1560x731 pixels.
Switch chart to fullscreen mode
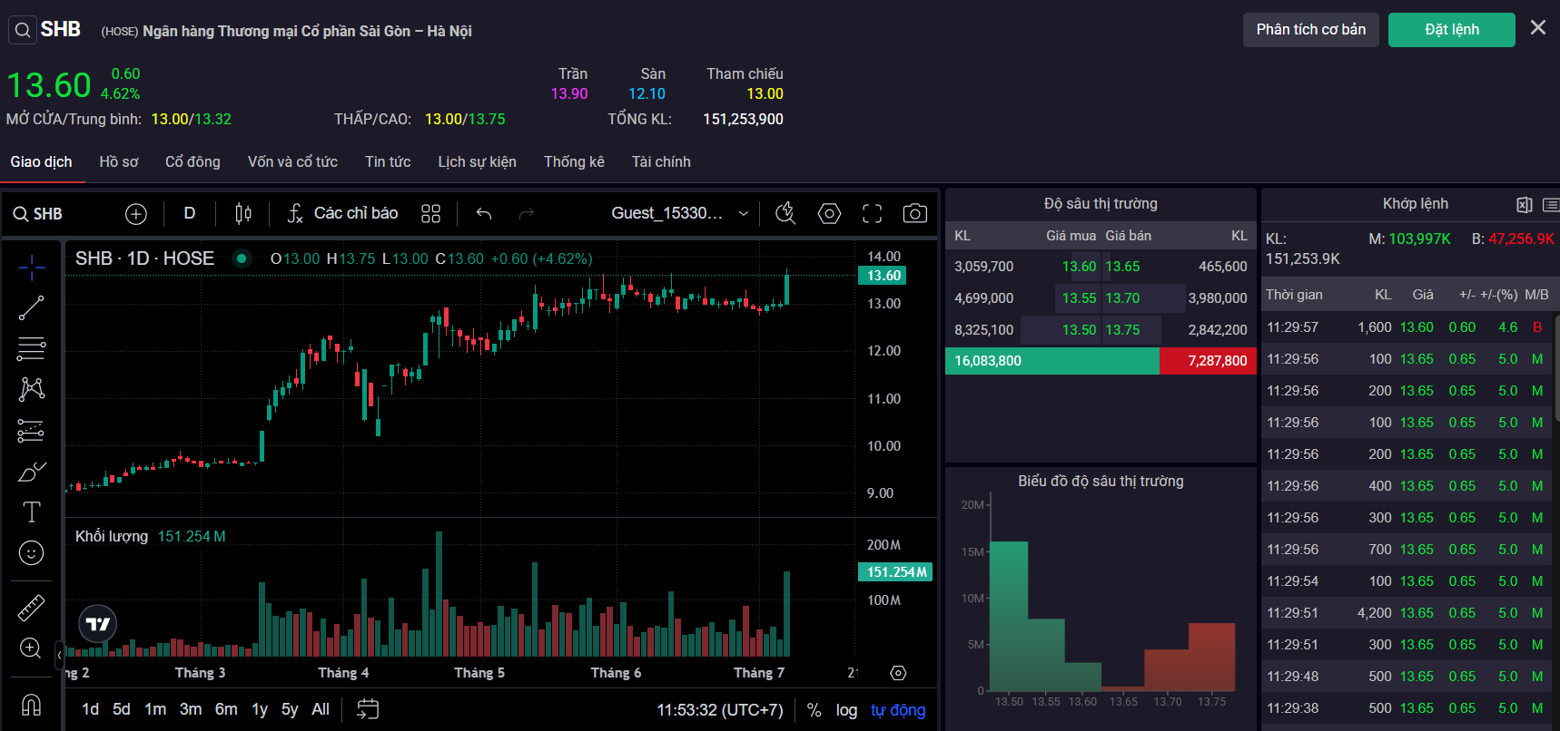click(x=873, y=214)
